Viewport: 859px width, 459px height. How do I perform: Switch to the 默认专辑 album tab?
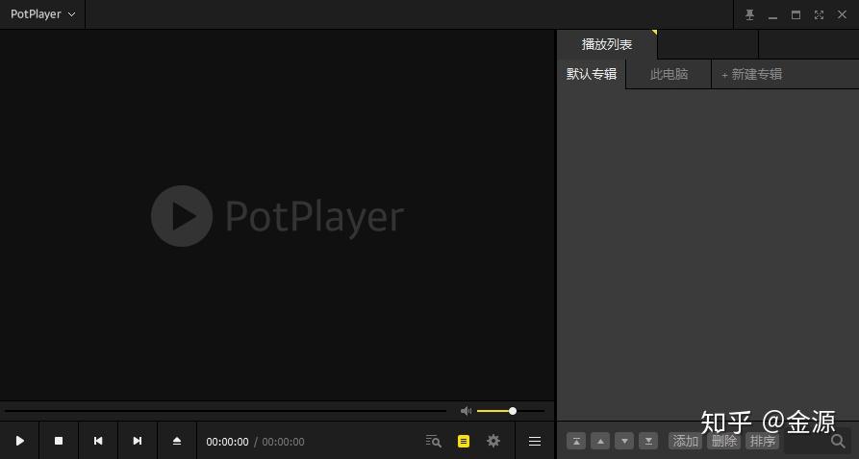592,74
